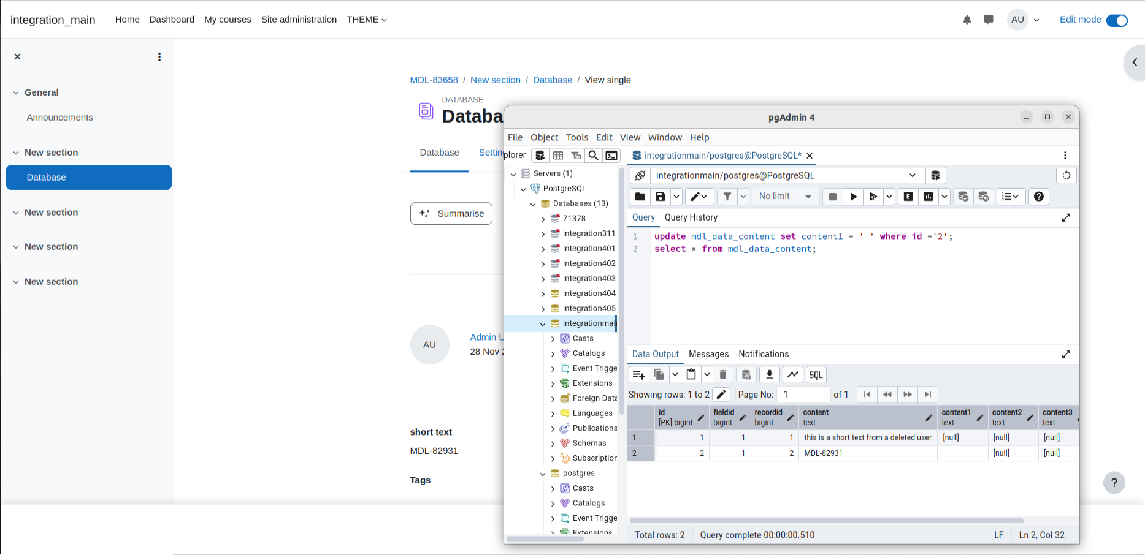Viewport: 1145px width, 555px height.
Task: Click the Rollback transaction icon
Action: [983, 197]
